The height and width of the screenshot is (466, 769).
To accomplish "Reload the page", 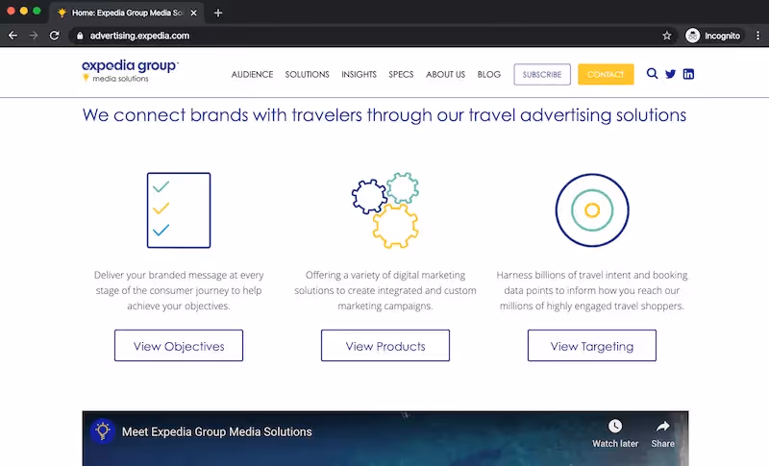I will point(54,36).
